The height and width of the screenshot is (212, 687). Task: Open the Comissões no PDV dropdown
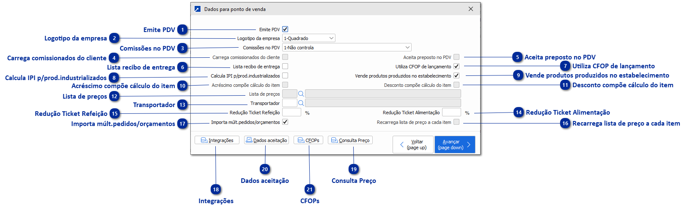pos(346,48)
